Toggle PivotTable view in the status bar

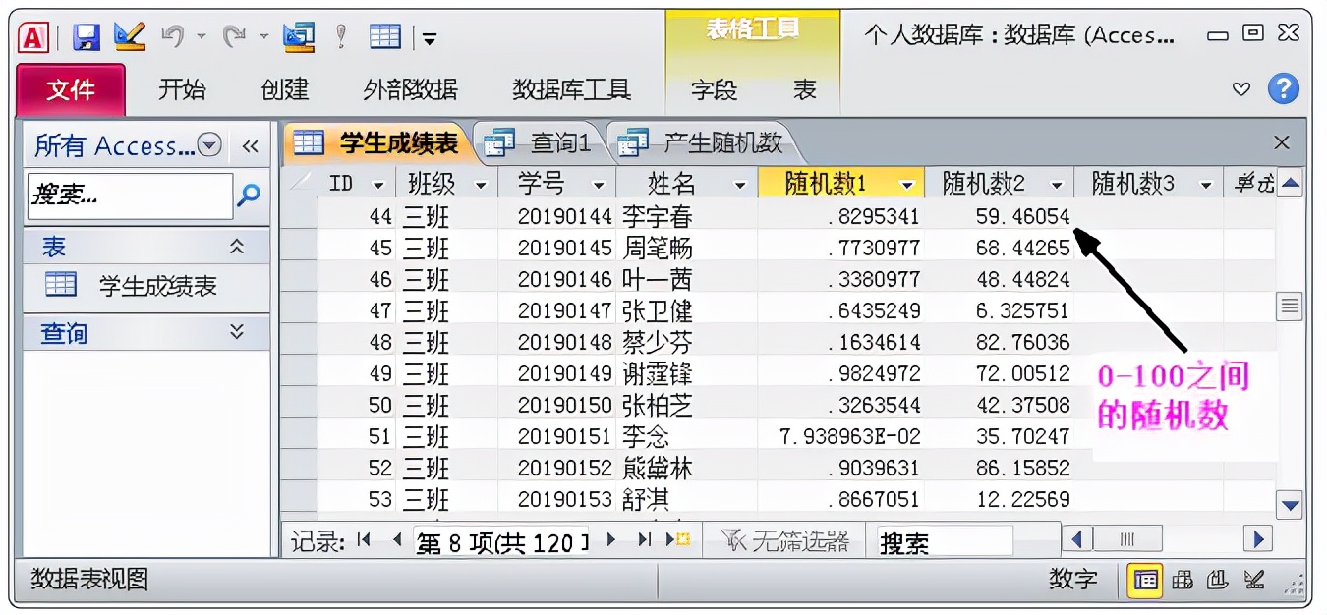click(1183, 580)
